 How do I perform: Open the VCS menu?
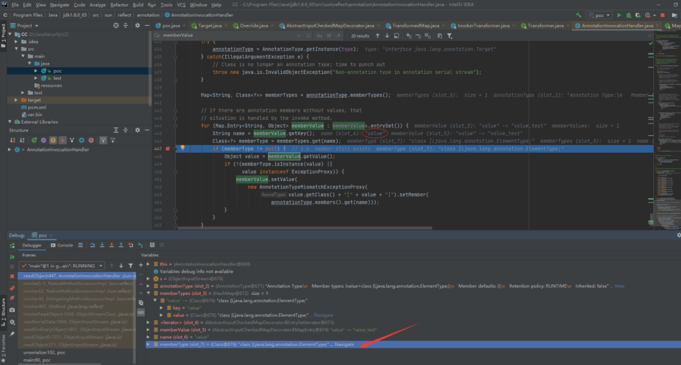point(181,5)
